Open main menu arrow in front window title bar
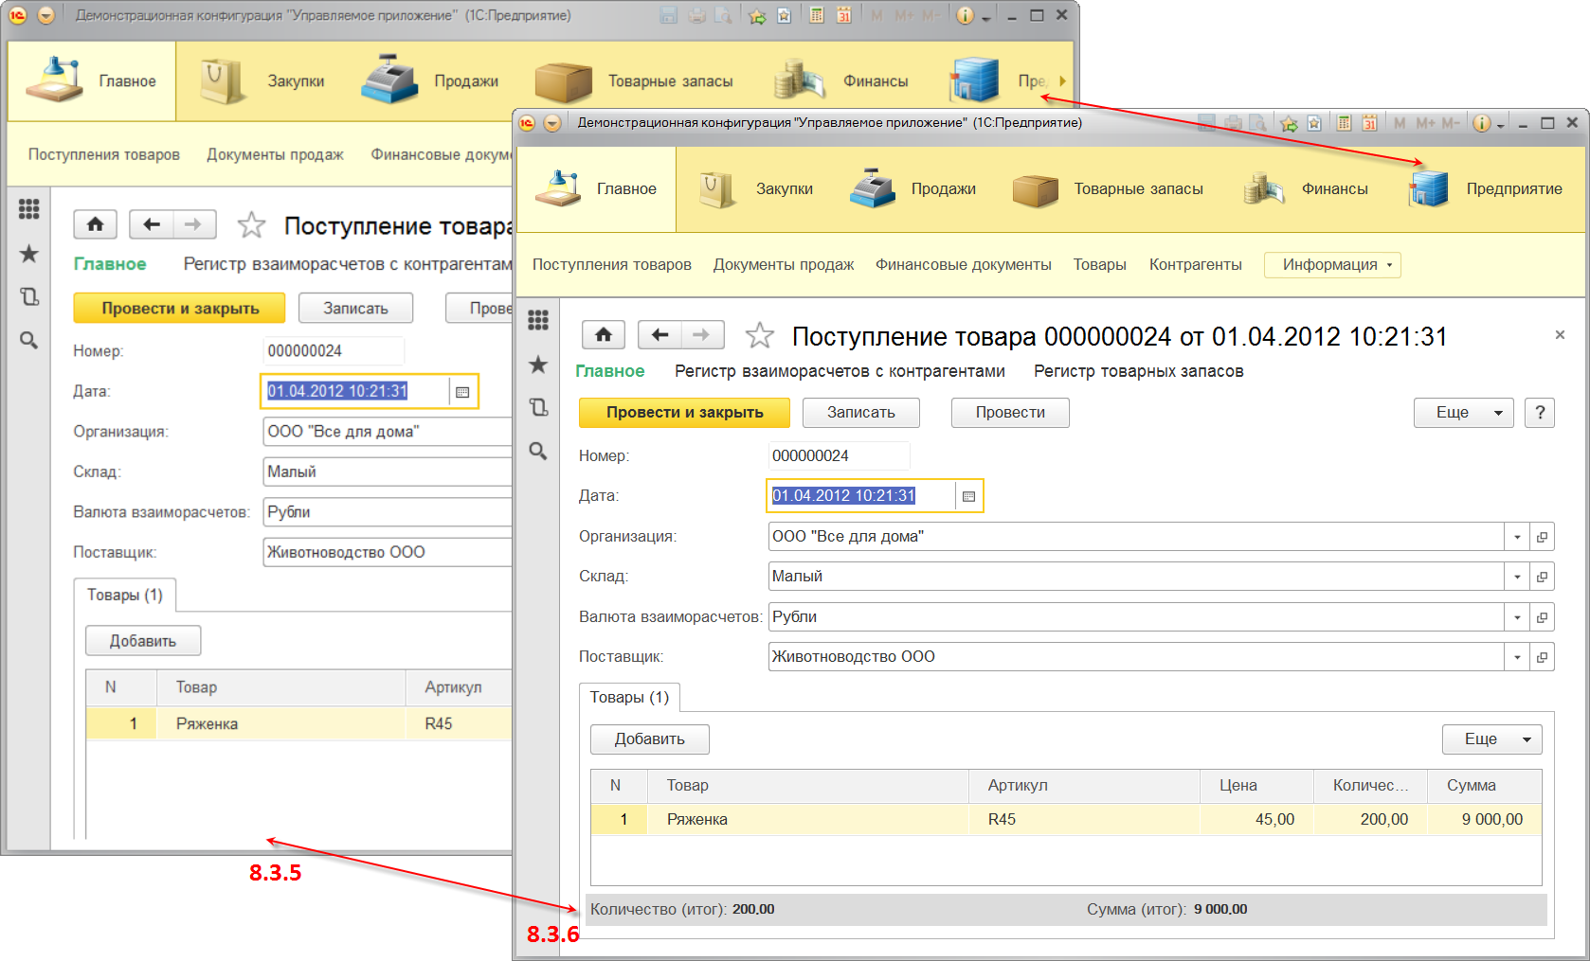 [x=553, y=123]
